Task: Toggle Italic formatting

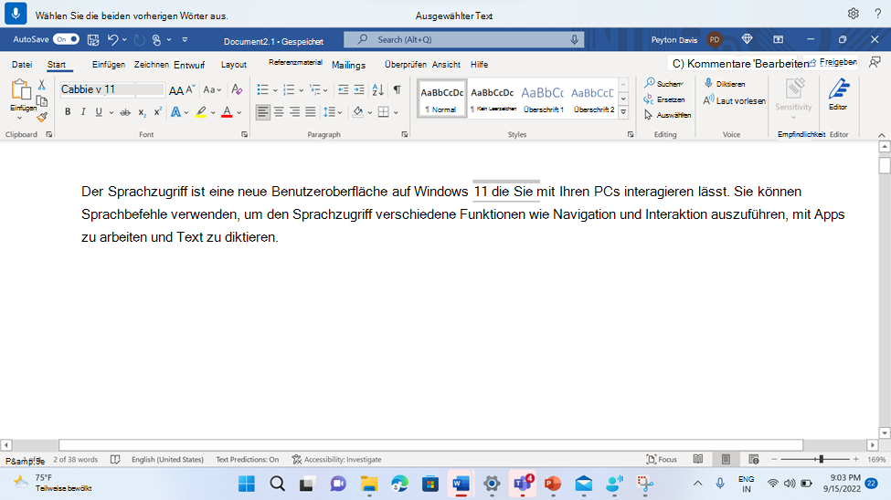Action: (x=83, y=112)
